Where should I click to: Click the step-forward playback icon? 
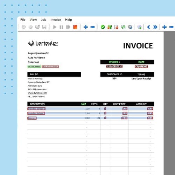click(68, 27)
